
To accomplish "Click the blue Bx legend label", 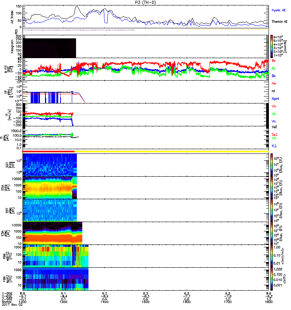I will (274, 76).
